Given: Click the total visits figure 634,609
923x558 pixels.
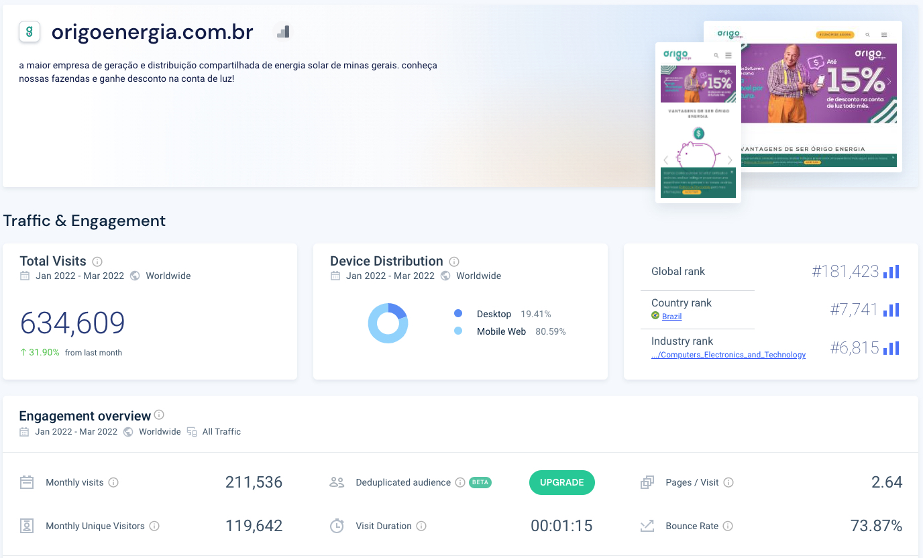Looking at the screenshot, I should pyautogui.click(x=72, y=323).
